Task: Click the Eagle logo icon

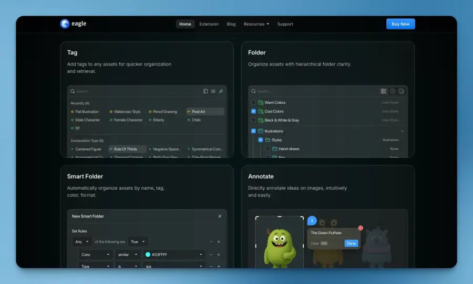Action: (x=65, y=24)
